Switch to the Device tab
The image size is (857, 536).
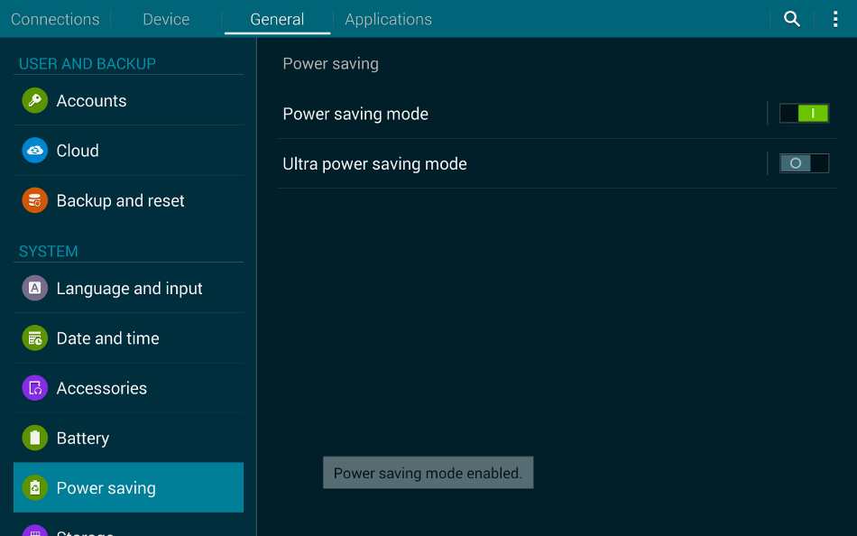166,19
